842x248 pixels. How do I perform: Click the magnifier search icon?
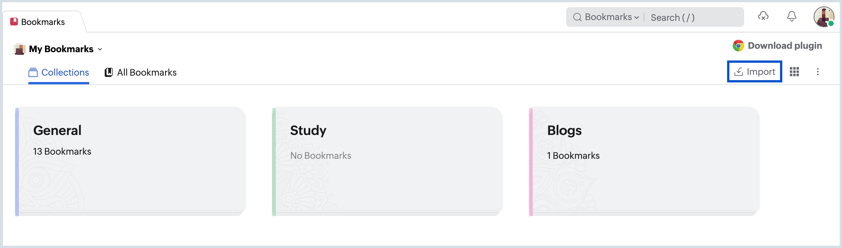click(x=577, y=17)
